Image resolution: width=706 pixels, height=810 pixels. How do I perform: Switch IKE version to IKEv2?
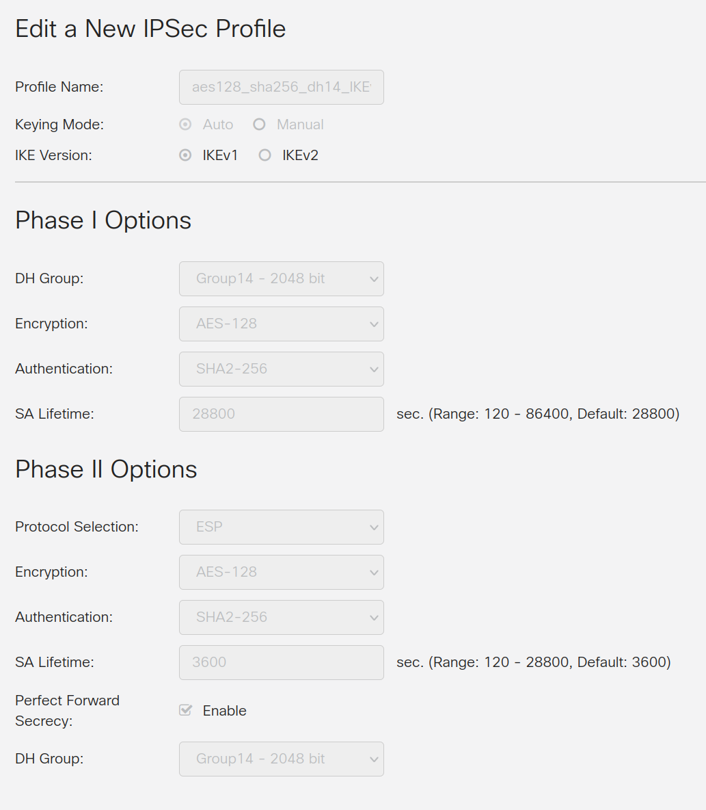[264, 155]
